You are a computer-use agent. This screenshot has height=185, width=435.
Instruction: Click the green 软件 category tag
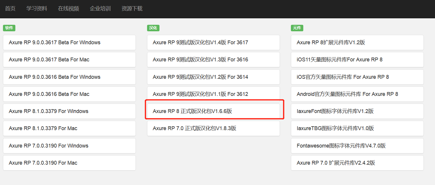[9, 28]
